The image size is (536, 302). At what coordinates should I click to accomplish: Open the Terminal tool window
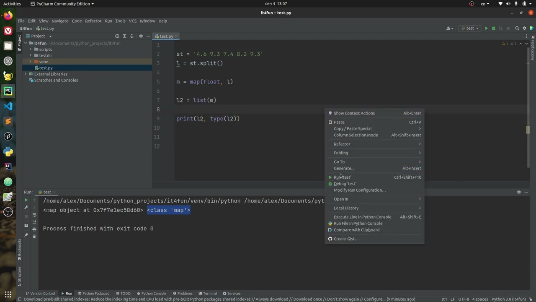pyautogui.click(x=207, y=294)
